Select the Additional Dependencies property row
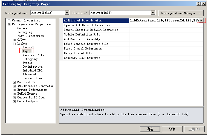Screen dimensions: 208x135 point(96,21)
